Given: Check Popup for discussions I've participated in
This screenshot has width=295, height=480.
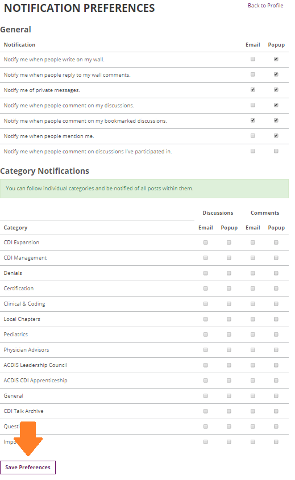Looking at the screenshot, I should coord(276,151).
